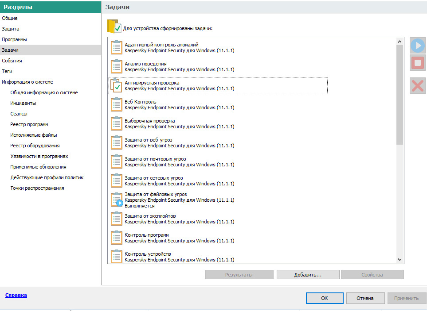Viewport: 427px width, 311px height.
Task: Click the delete task red X icon
Action: [x=418, y=86]
